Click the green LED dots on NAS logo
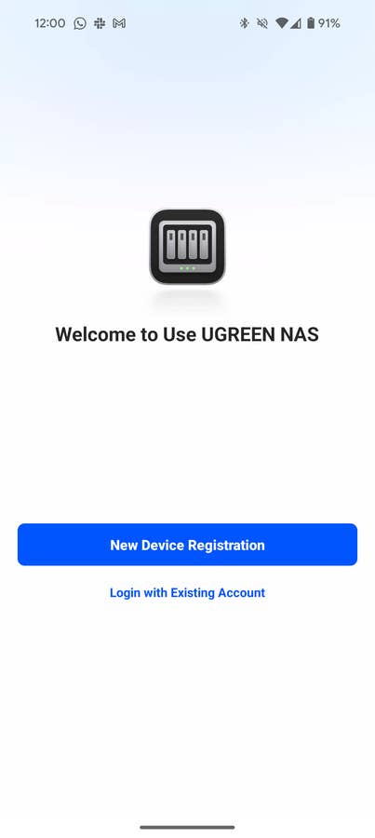The image size is (375, 838). click(188, 268)
